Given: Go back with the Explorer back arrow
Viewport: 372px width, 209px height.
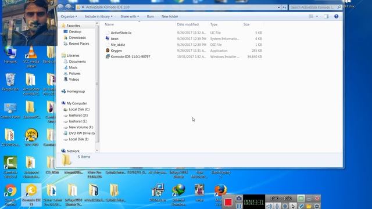Looking at the screenshot, I should coord(60,7).
